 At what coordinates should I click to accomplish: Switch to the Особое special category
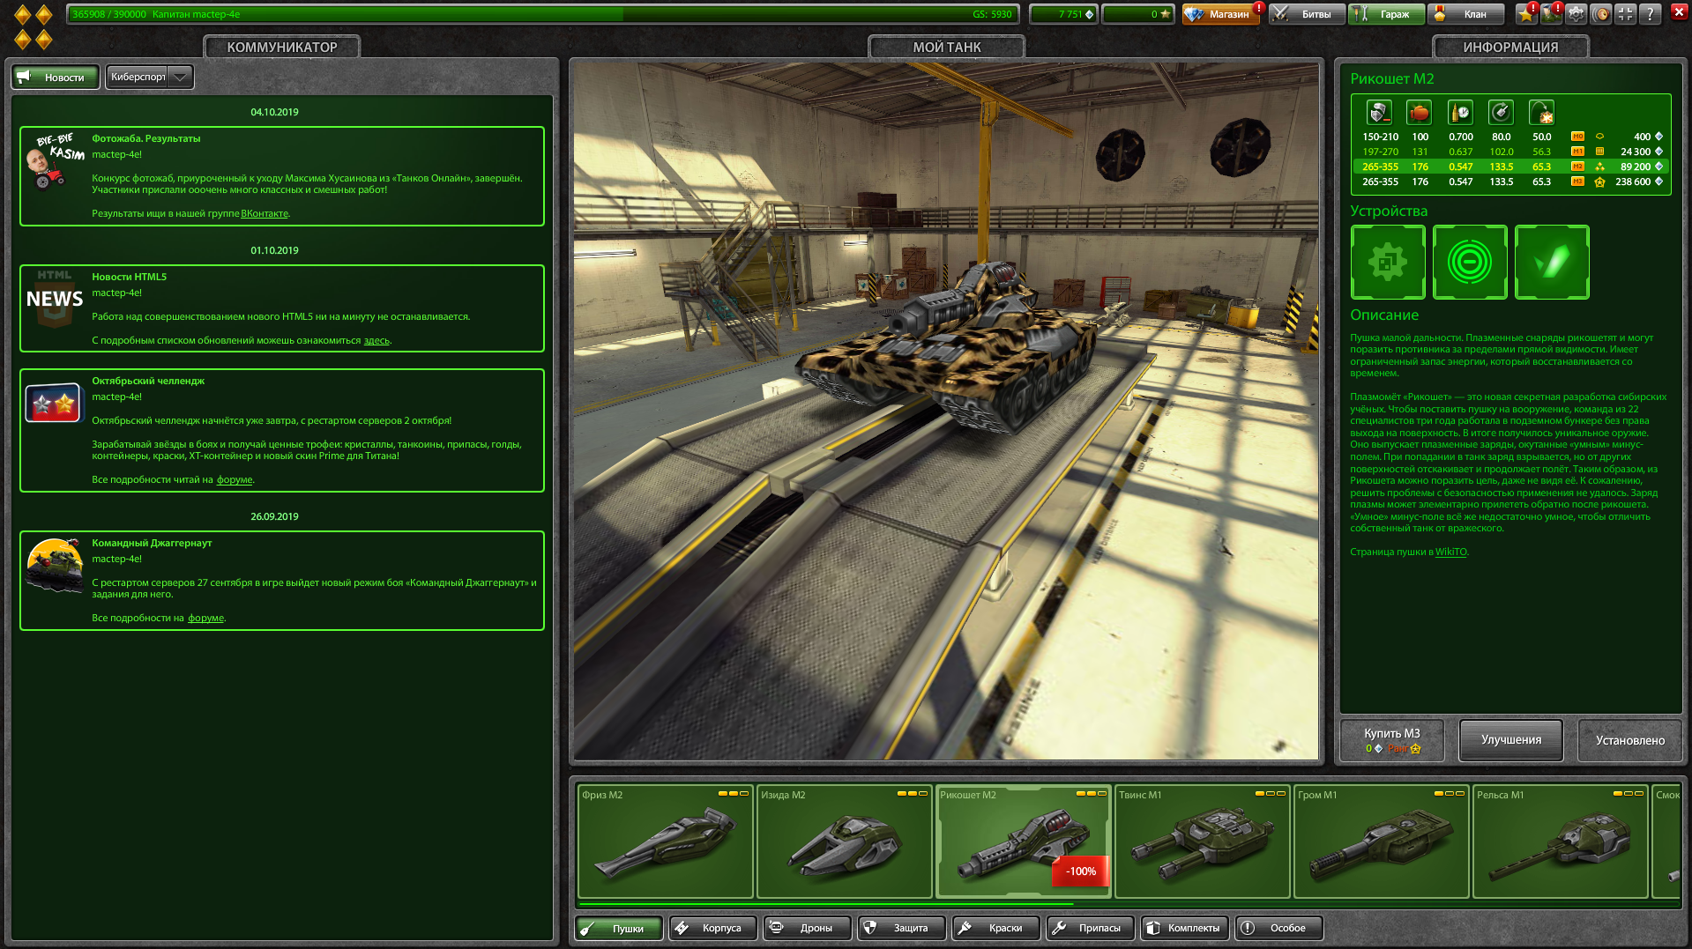tap(1278, 928)
